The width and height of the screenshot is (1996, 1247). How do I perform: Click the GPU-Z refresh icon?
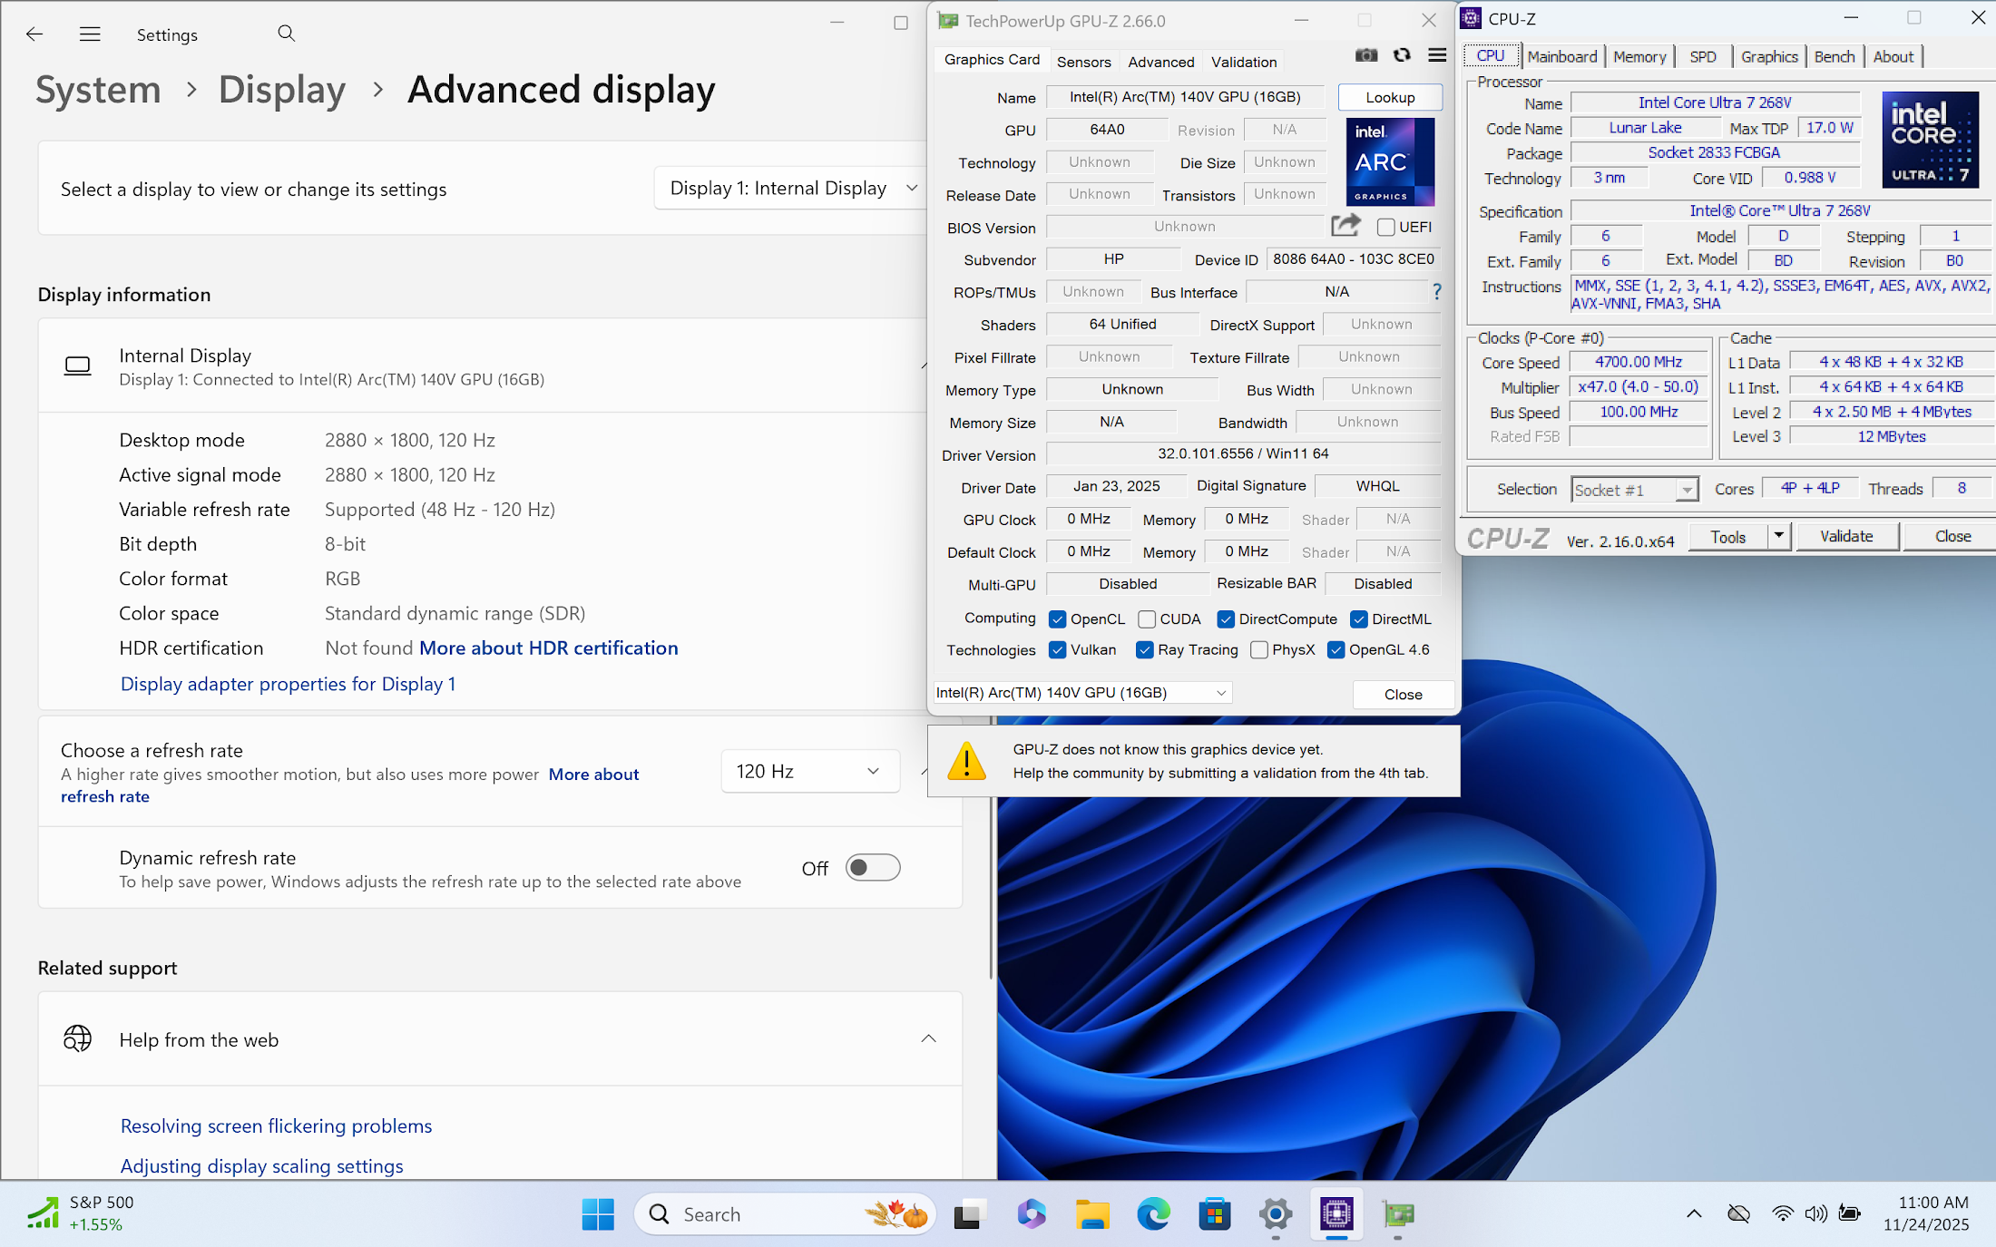click(x=1402, y=56)
